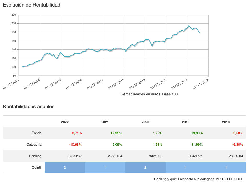The image size is (247, 183).
Task: Click the 2018 quintil cell
Action: point(226,167)
